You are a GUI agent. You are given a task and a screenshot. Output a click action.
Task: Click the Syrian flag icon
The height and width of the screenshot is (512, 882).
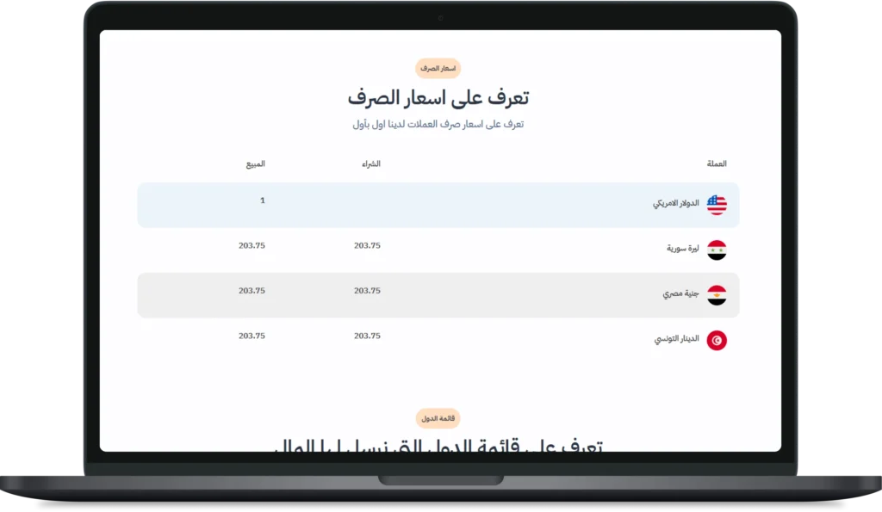coord(717,250)
